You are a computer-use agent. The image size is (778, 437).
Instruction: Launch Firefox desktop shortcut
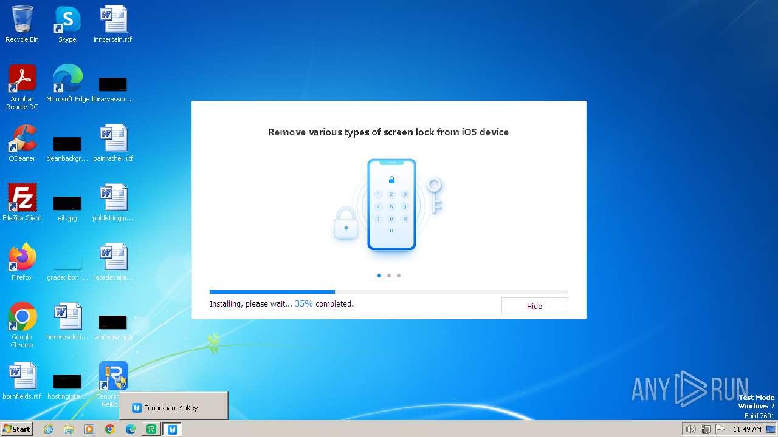[x=22, y=262]
